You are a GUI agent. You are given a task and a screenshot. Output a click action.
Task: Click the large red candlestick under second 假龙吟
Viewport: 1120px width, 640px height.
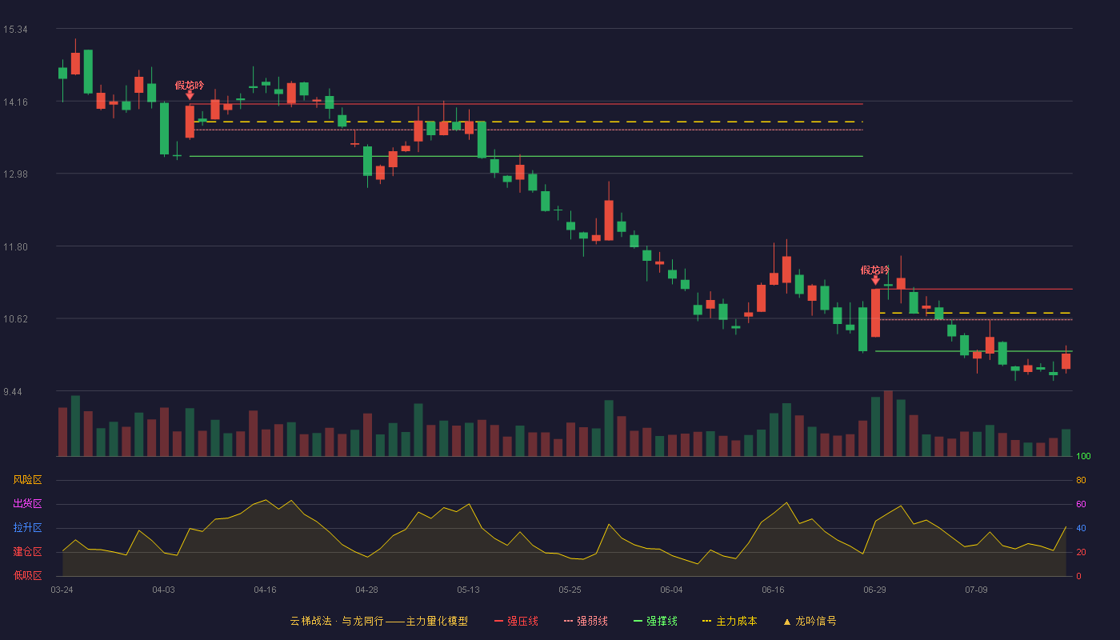click(x=875, y=313)
